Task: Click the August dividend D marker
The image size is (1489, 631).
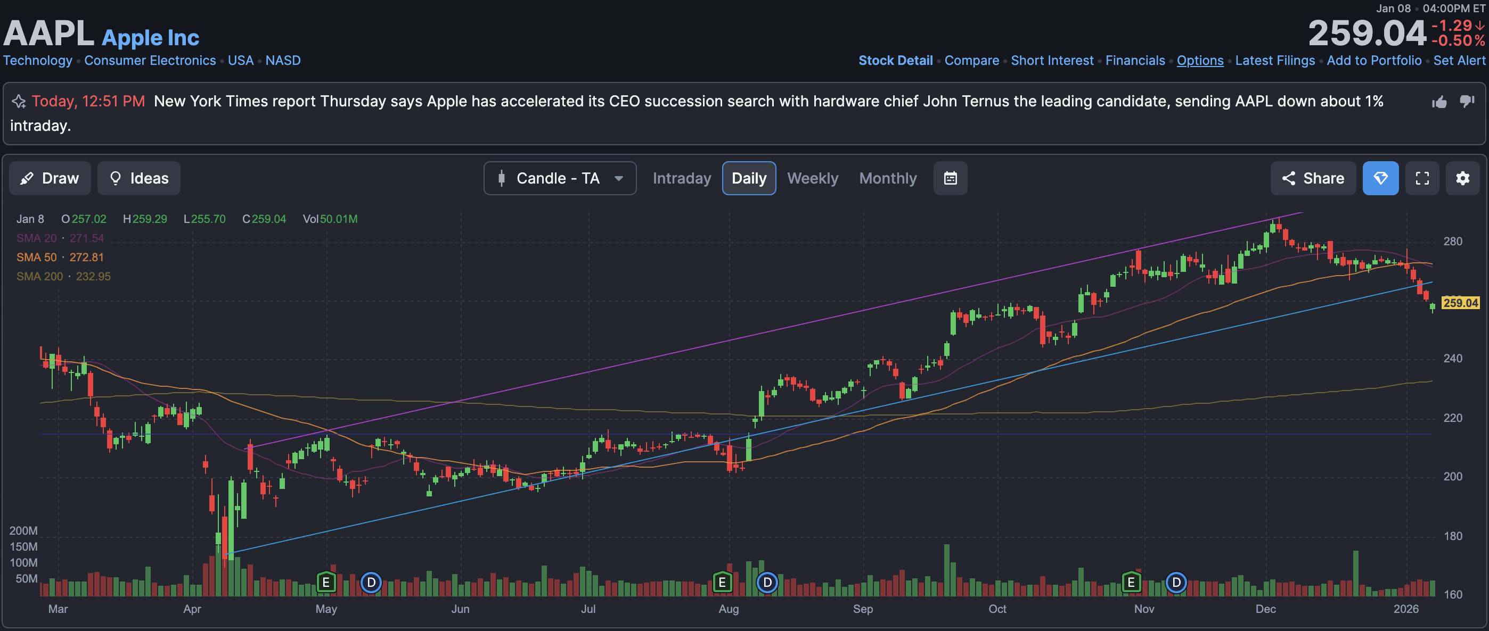Action: pyautogui.click(x=767, y=582)
